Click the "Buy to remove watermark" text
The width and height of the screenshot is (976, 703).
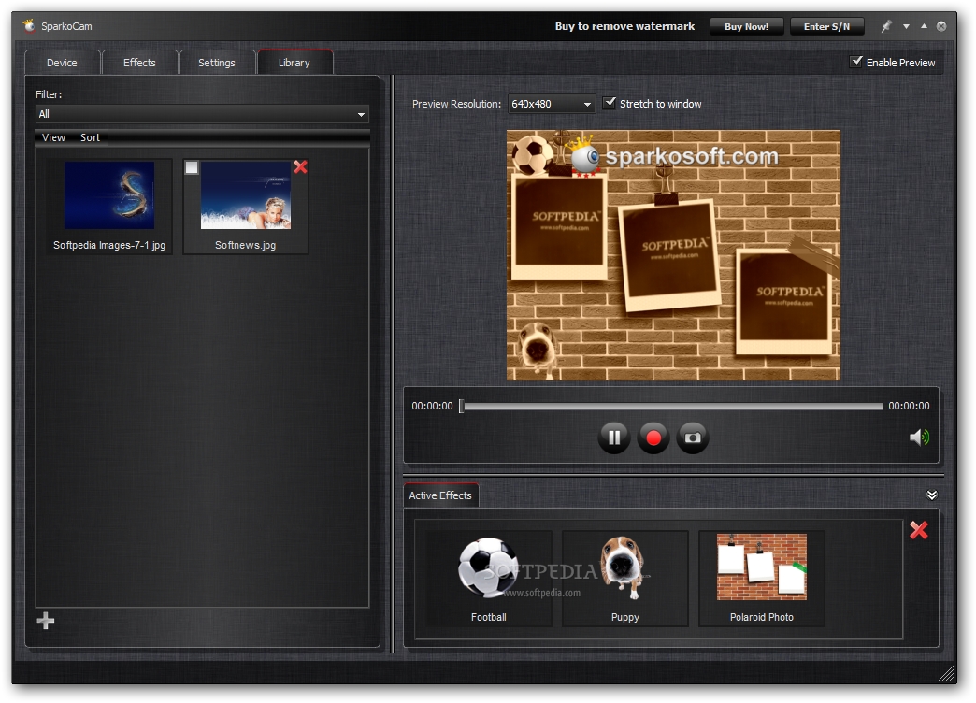(x=624, y=26)
